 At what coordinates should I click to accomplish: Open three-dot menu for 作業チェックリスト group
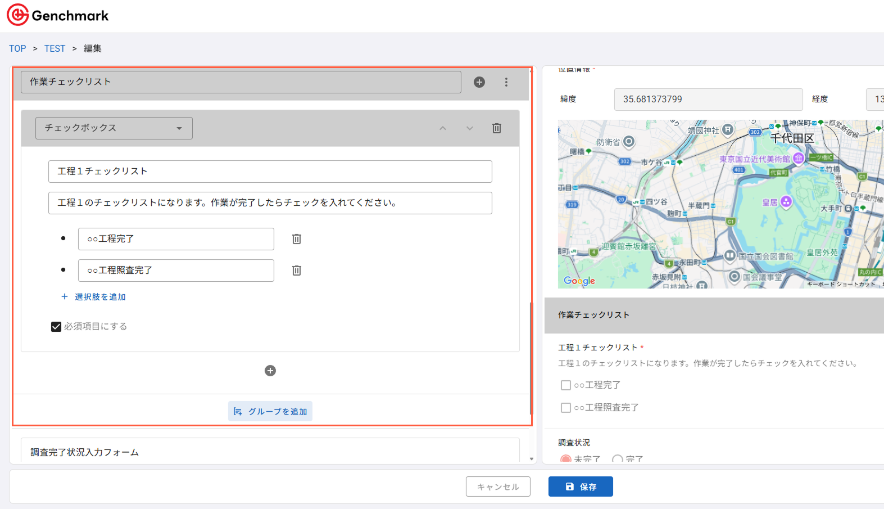coord(506,82)
